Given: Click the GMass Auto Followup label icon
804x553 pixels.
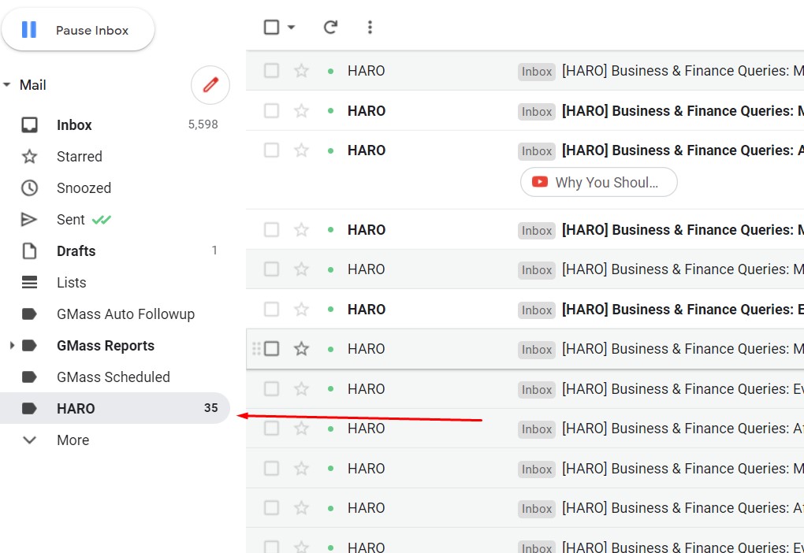Looking at the screenshot, I should [29, 314].
